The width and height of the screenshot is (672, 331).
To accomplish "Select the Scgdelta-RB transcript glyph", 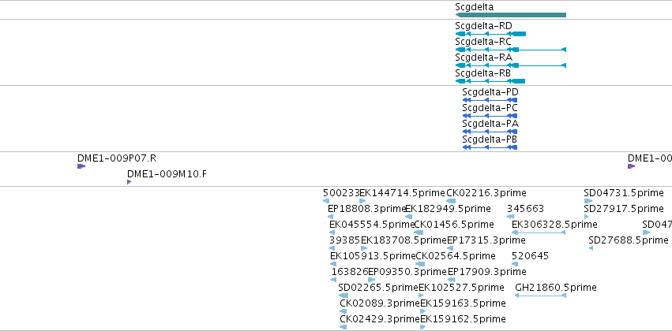I will (490, 81).
